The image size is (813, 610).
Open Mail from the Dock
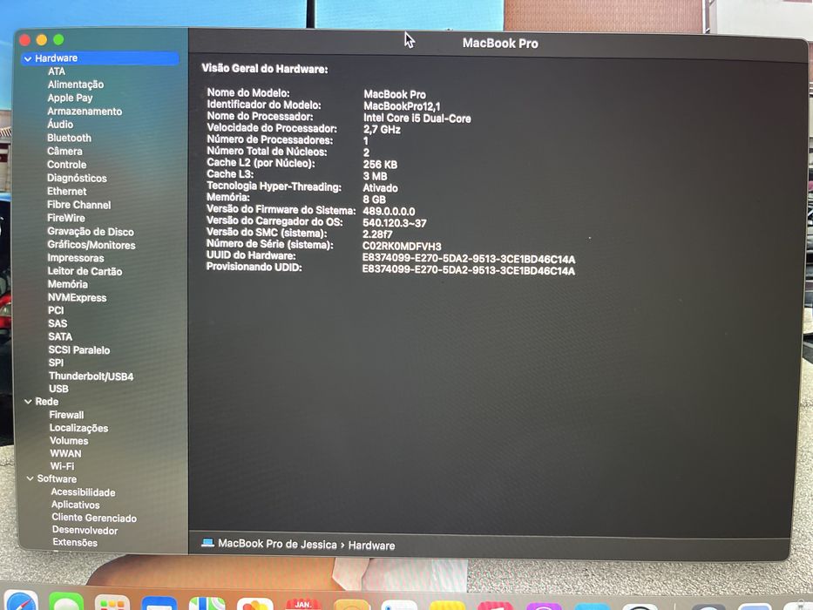tap(159, 604)
